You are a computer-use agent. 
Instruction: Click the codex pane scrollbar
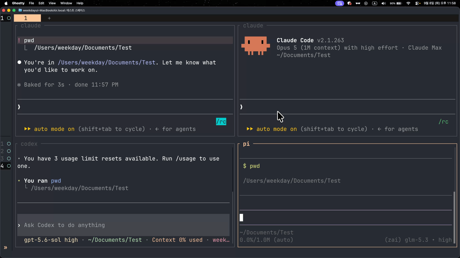pos(233,196)
